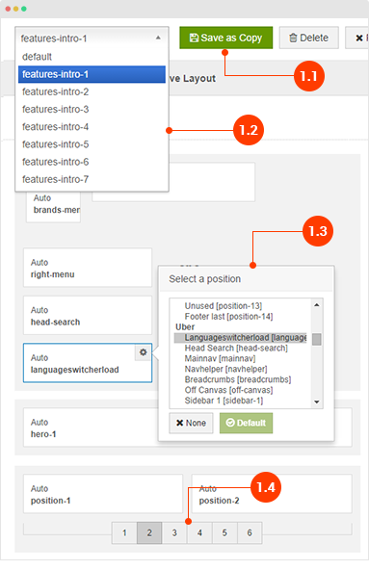The image size is (369, 570).
Task: Click the X icon on None button
Action: point(180,423)
